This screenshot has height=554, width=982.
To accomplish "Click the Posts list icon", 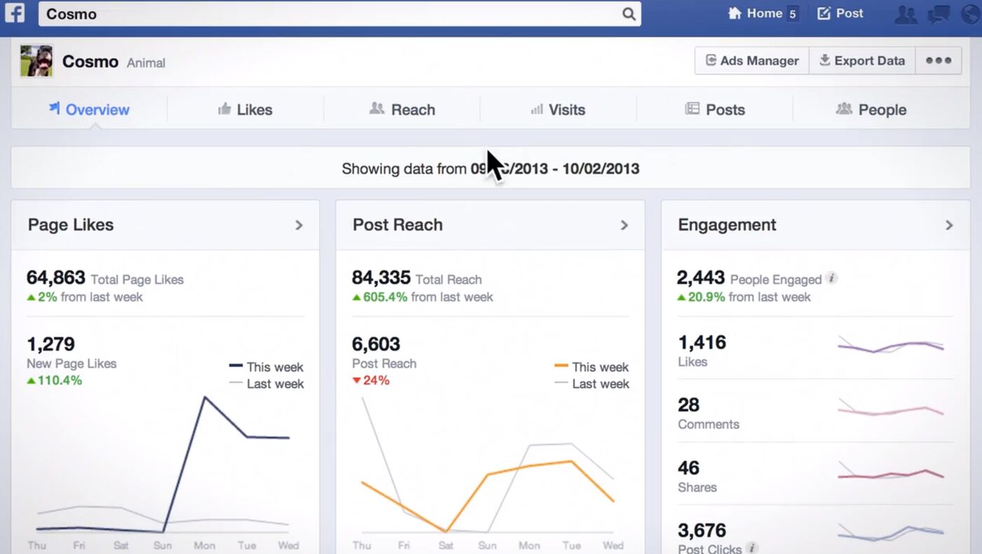I will pos(692,109).
